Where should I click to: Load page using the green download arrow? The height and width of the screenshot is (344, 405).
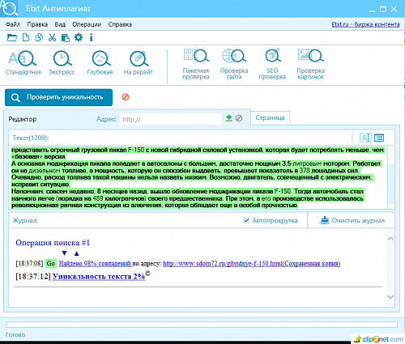pyautogui.click(x=229, y=118)
